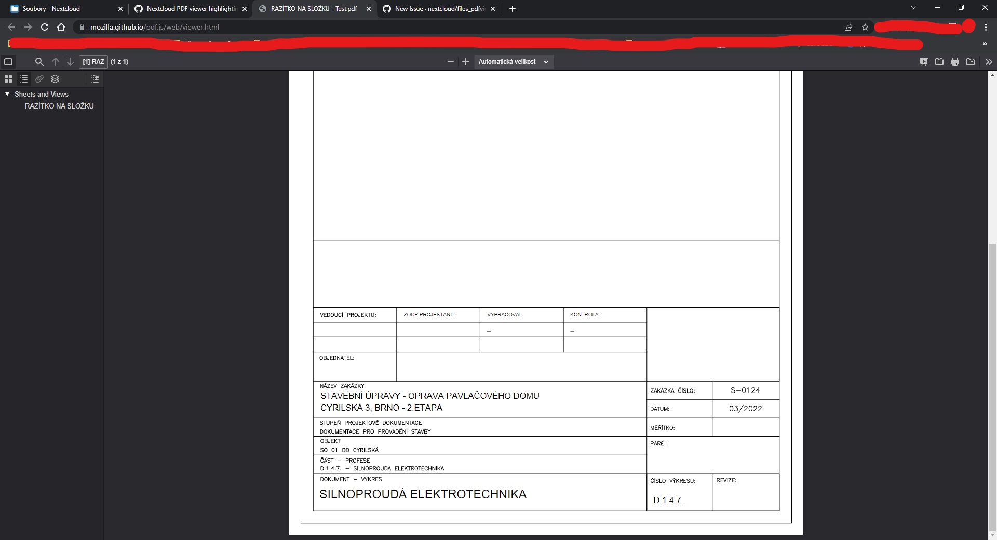The width and height of the screenshot is (997, 540).
Task: Toggle the document layers panel
Action: (55, 79)
